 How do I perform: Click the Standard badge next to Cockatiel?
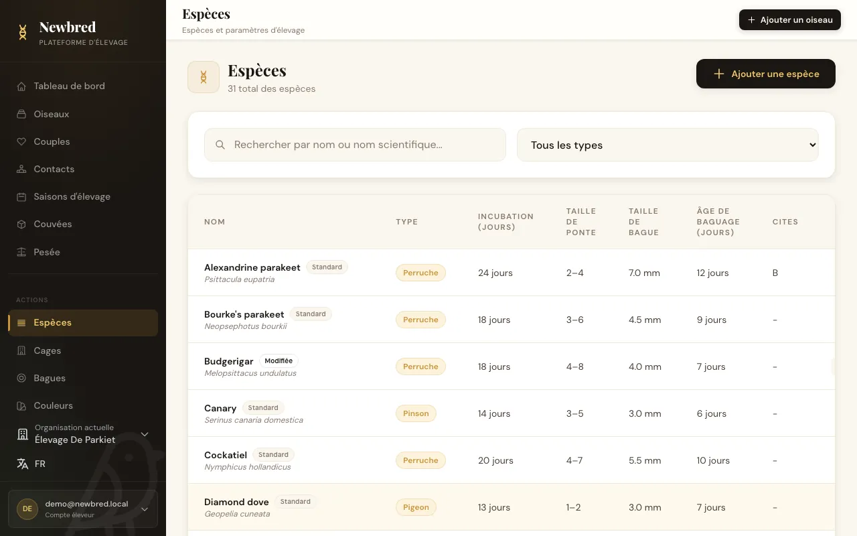(273, 455)
